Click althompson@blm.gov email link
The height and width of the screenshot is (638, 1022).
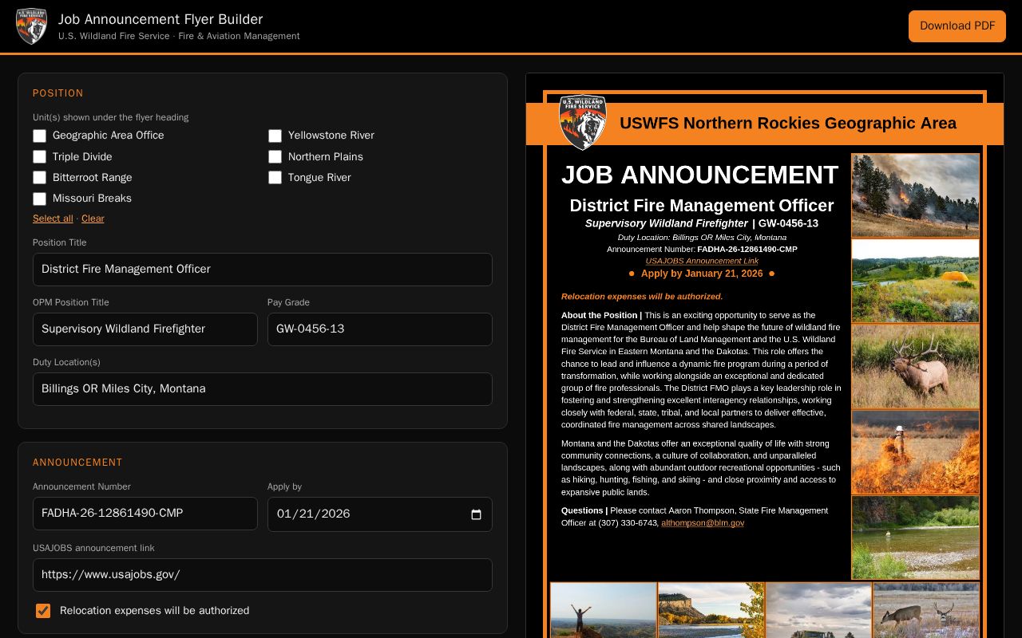click(703, 523)
